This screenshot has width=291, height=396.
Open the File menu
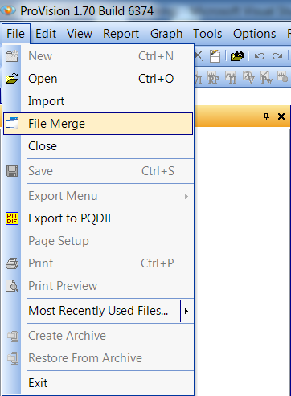point(16,34)
